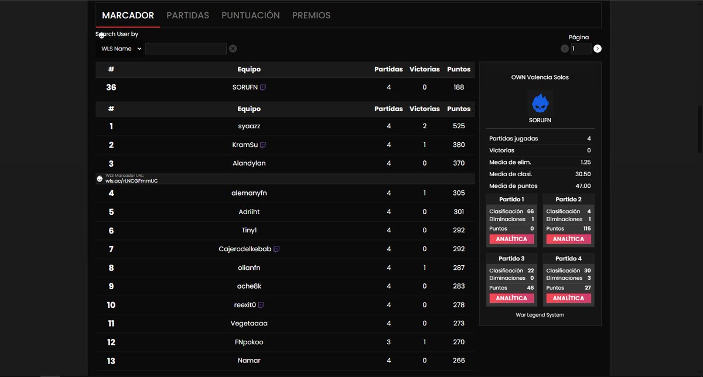Click the Victorias header of ranking table
Viewport: 703px width, 377px height.
(425, 109)
